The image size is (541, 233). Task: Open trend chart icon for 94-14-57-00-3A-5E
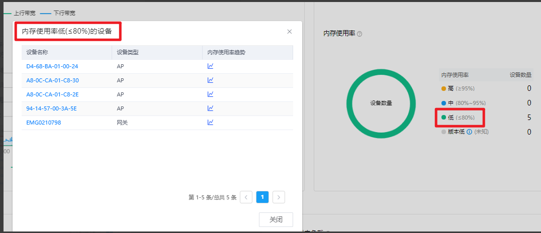211,108
